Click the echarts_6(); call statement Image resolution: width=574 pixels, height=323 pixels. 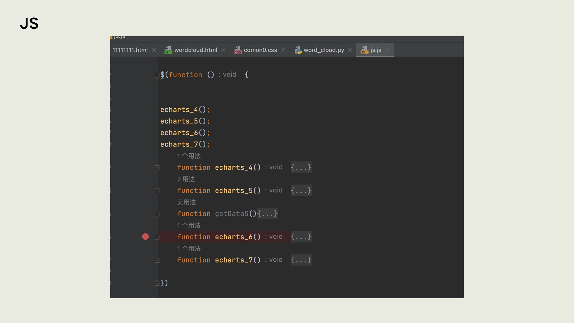(x=185, y=133)
